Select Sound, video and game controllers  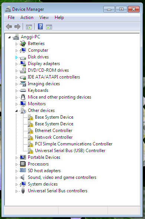pos(62,177)
